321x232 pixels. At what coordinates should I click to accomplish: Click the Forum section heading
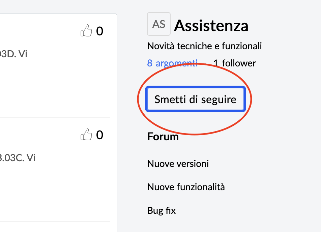tap(163, 137)
